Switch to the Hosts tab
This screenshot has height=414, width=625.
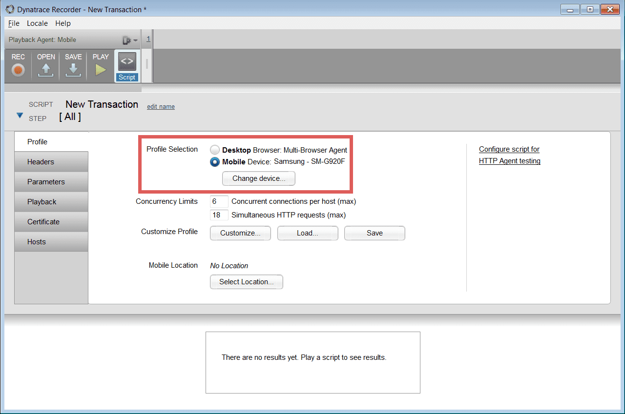coord(51,241)
